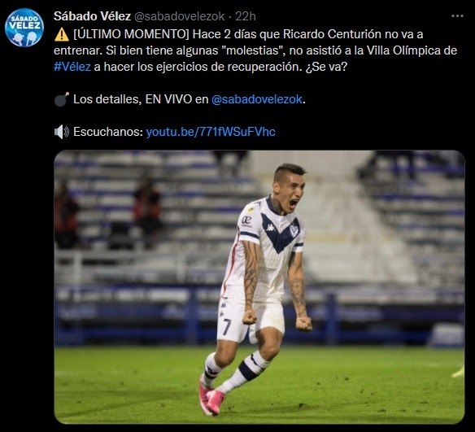
Task: Click the "Los detalles, EN VIVO en" text
Action: (x=141, y=99)
